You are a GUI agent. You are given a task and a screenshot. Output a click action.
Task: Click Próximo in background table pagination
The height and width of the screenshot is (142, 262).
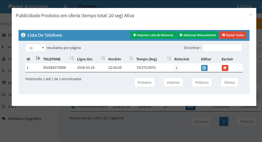[247, 122]
